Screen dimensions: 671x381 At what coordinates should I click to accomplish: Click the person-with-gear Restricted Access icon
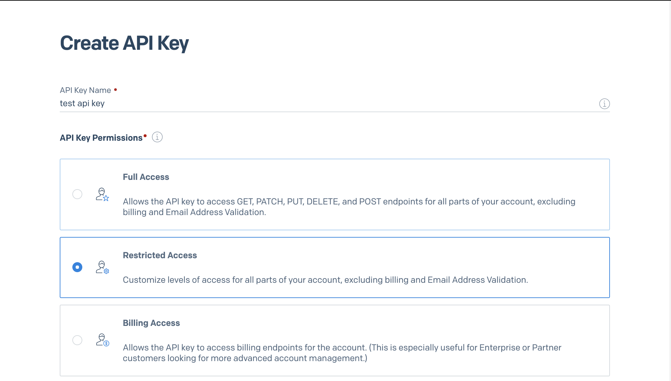click(x=102, y=267)
